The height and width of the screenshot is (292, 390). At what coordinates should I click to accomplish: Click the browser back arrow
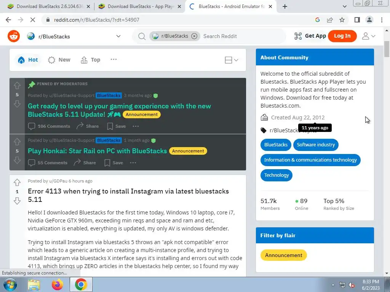(8, 20)
